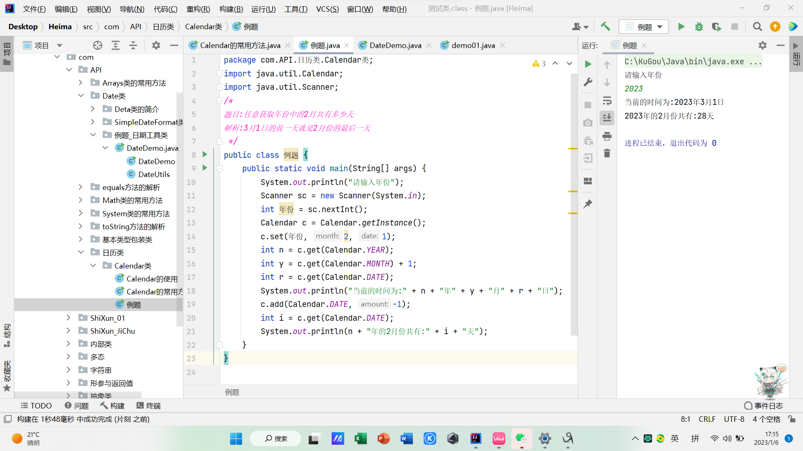803x451 pixels.
Task: Switch to the DateDemo.java tab
Action: pos(395,46)
